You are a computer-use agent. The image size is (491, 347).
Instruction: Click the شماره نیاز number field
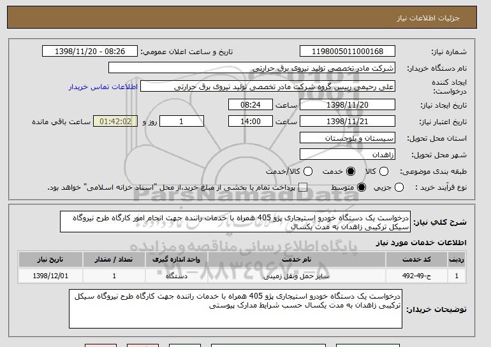348,52
